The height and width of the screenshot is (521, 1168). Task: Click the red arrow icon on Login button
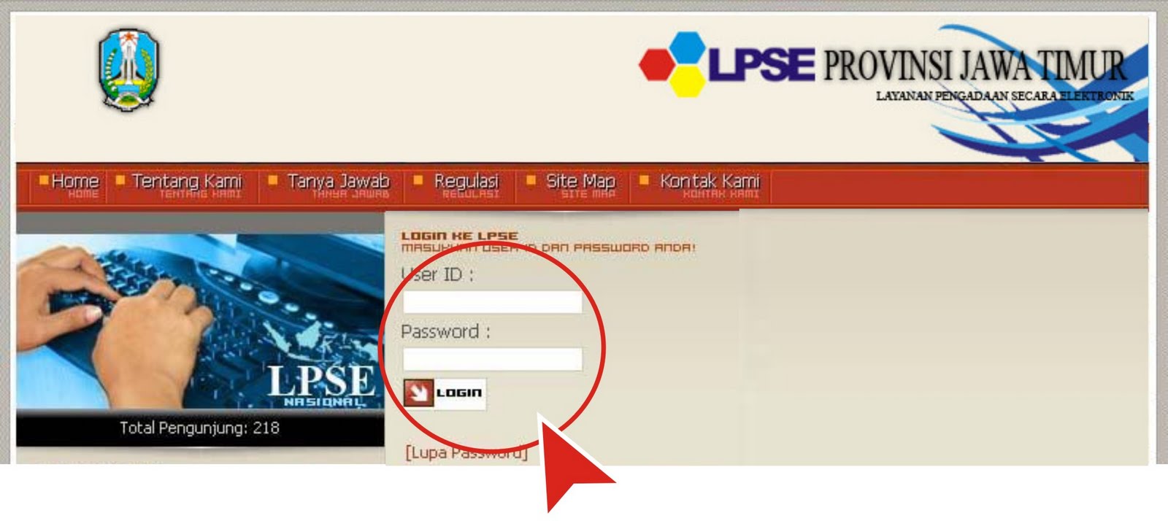pos(419,393)
